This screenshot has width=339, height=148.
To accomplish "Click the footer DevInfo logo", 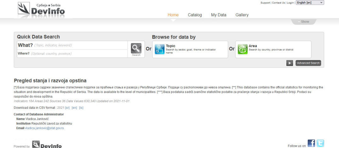I will (47, 145).
